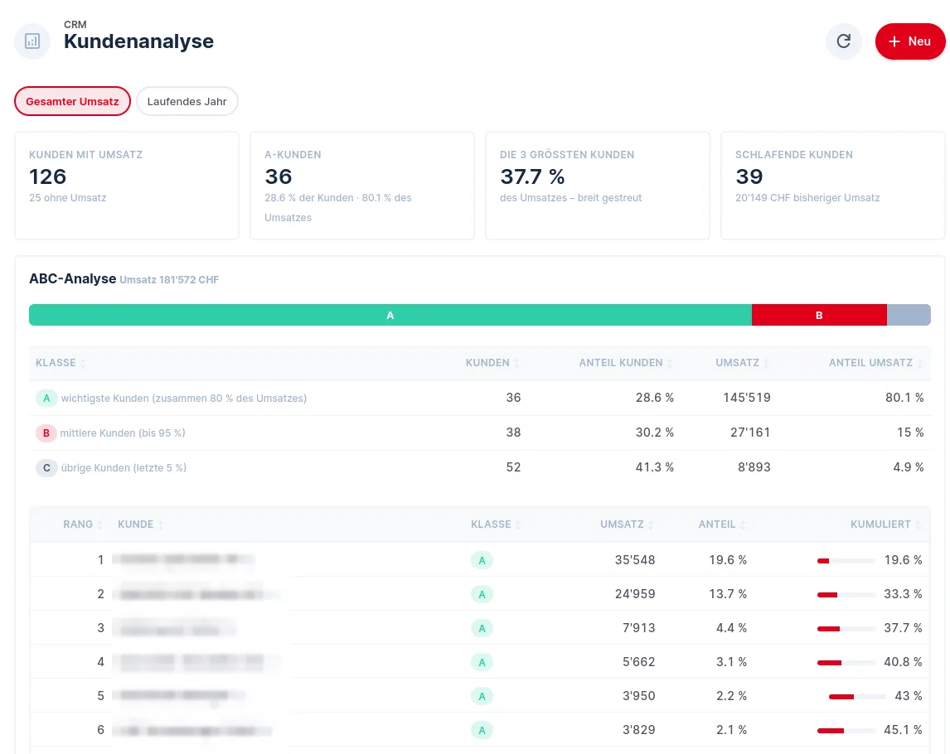
Task: Click cumulative bar showing 40.8 %
Action: [x=846, y=663]
